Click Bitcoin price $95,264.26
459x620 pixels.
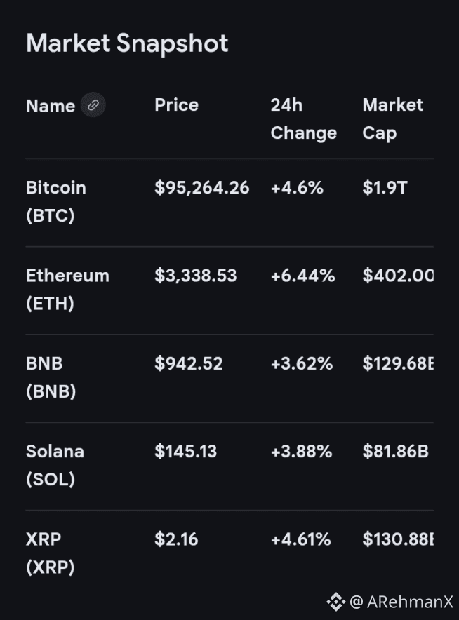tap(201, 188)
